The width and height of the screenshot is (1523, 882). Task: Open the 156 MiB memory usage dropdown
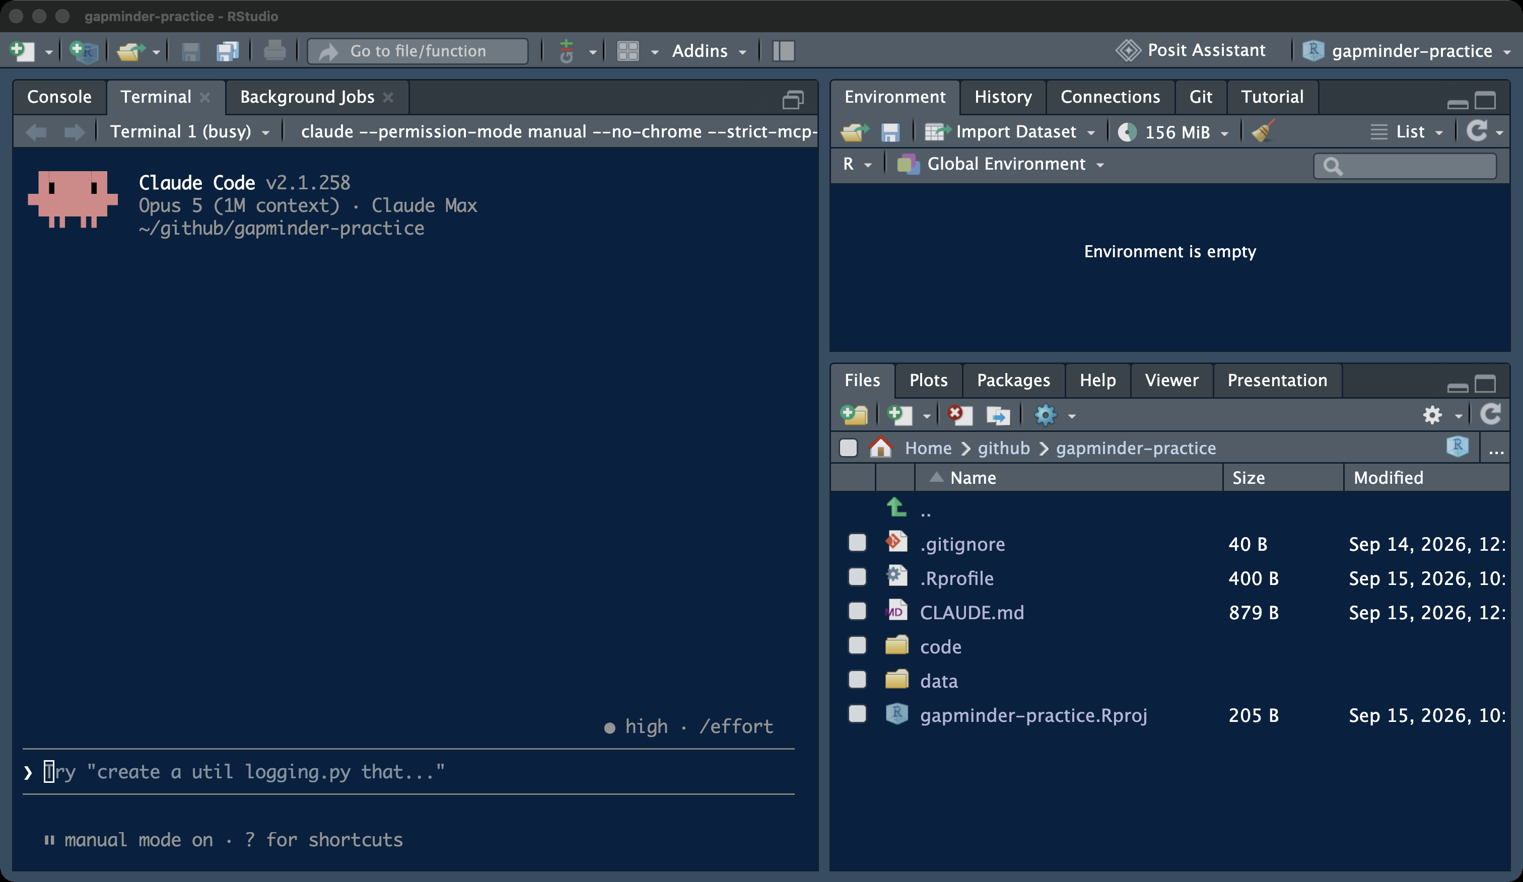[1173, 132]
